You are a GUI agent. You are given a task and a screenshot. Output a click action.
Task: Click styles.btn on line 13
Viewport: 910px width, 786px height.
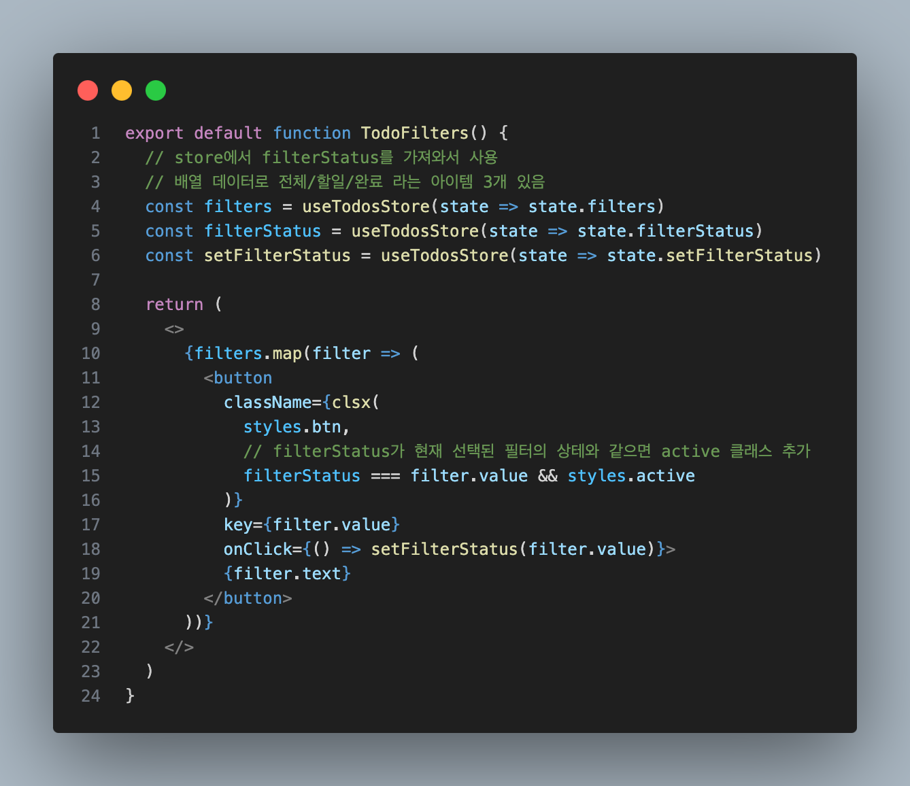292,426
